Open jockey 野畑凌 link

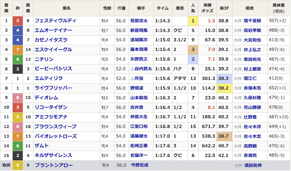[x=136, y=88]
